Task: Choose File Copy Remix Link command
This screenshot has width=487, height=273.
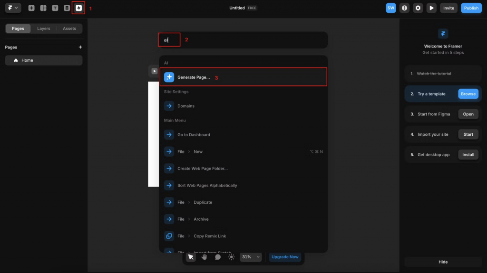Action: [243, 236]
